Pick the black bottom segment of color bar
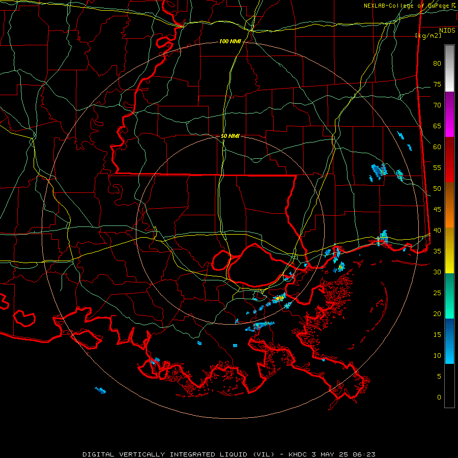The width and height of the screenshot is (458, 458). pos(449,386)
